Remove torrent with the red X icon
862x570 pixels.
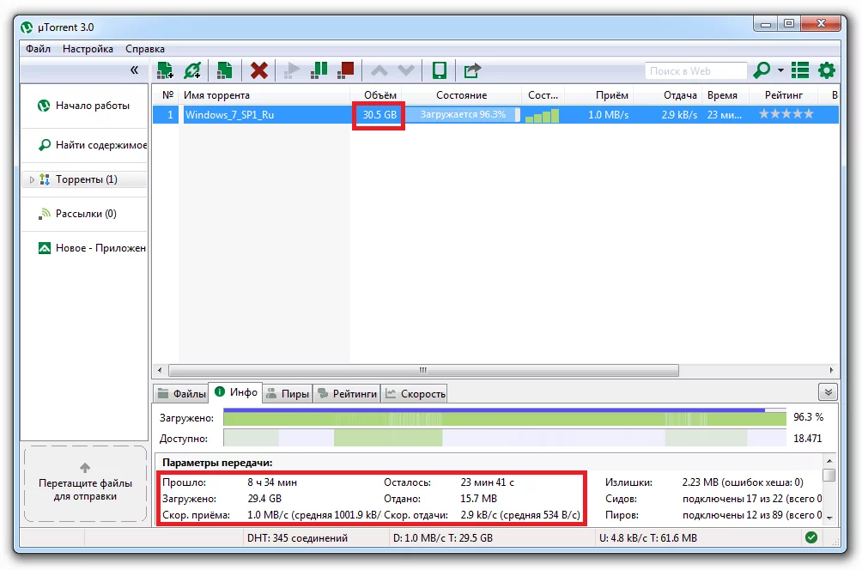point(259,70)
